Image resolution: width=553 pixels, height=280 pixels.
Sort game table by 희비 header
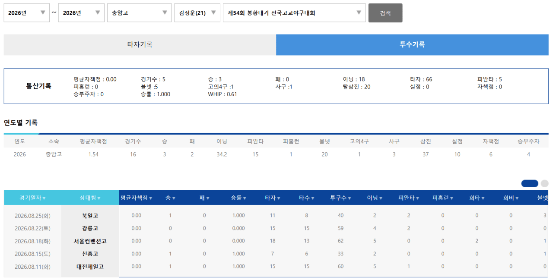coord(511,198)
